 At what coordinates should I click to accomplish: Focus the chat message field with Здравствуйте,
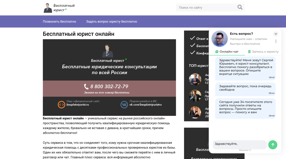click(240, 145)
